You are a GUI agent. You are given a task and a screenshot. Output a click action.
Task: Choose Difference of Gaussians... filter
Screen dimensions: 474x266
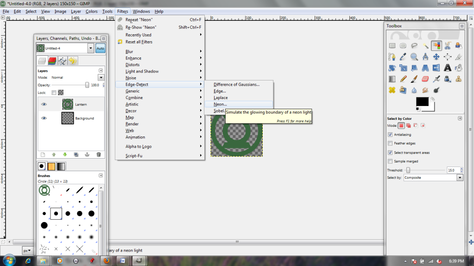point(239,85)
